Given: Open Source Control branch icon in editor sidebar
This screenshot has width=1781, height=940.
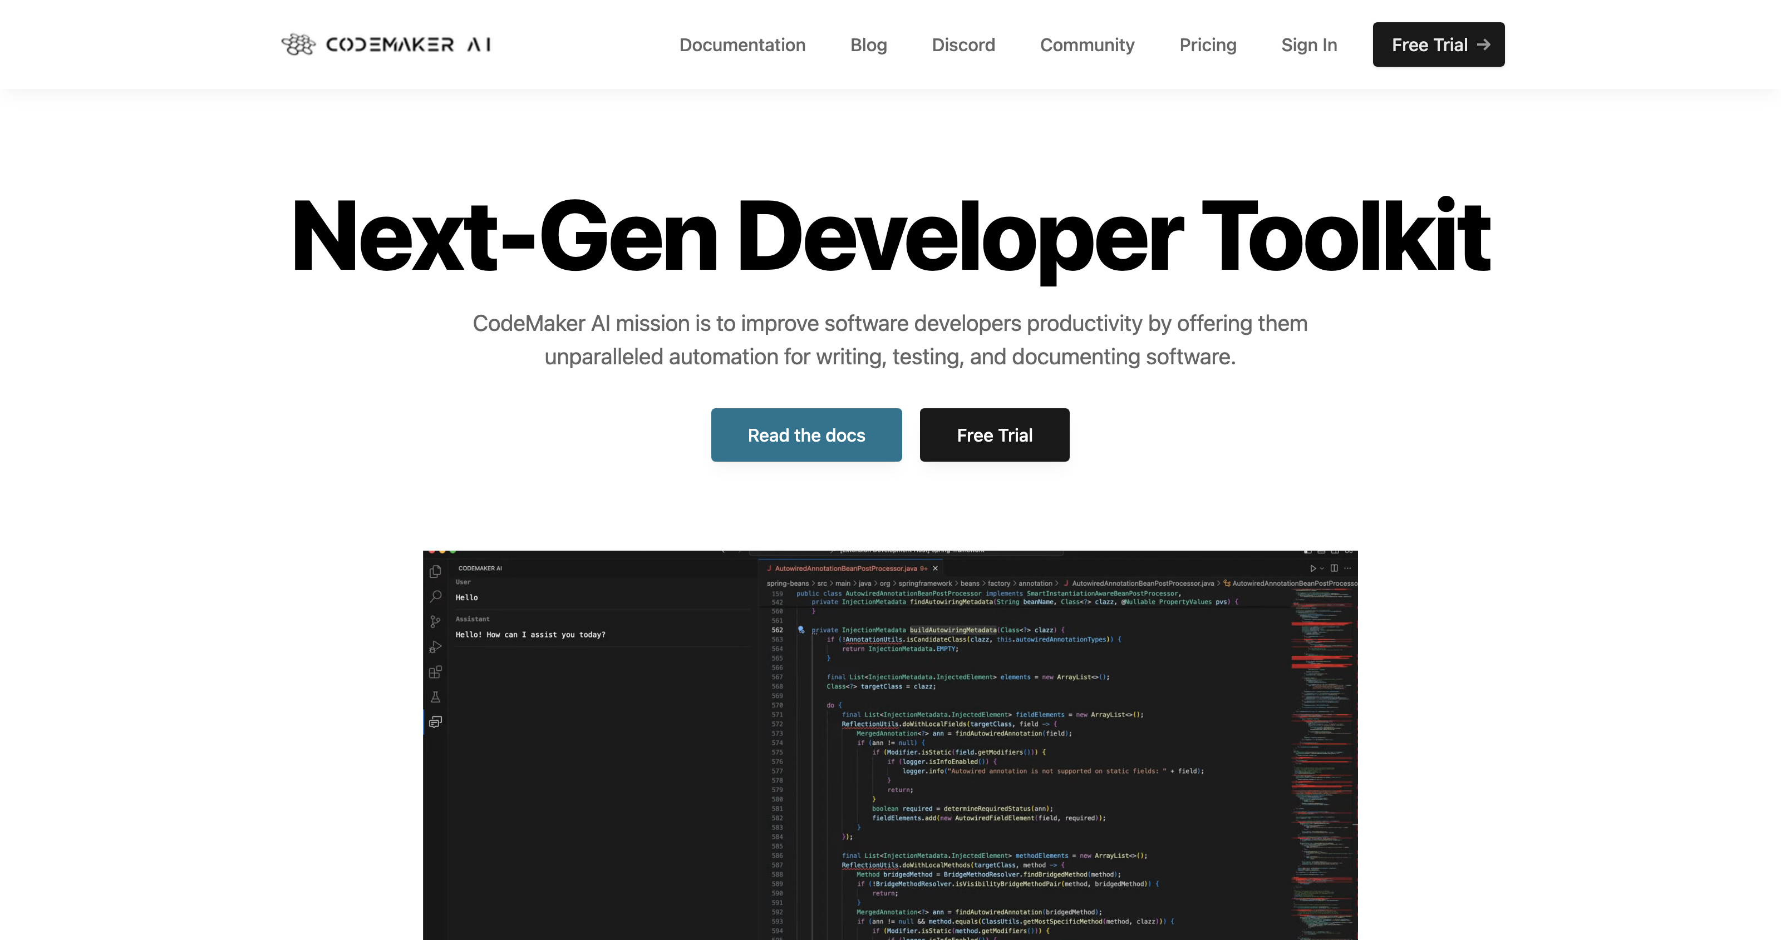Looking at the screenshot, I should coord(435,621).
